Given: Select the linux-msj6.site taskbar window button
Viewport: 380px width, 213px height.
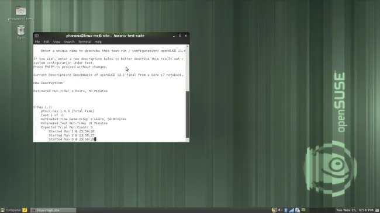Looking at the screenshot, I should coord(53,210).
